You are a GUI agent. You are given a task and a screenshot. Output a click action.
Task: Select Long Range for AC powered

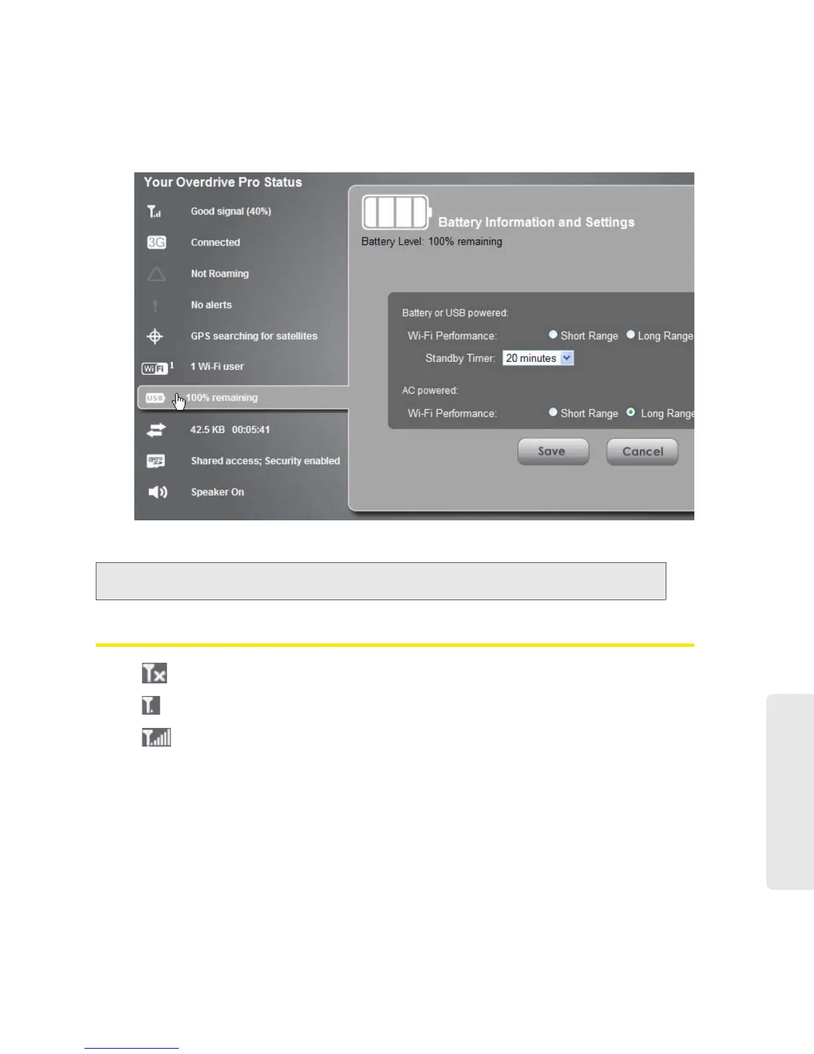point(630,413)
